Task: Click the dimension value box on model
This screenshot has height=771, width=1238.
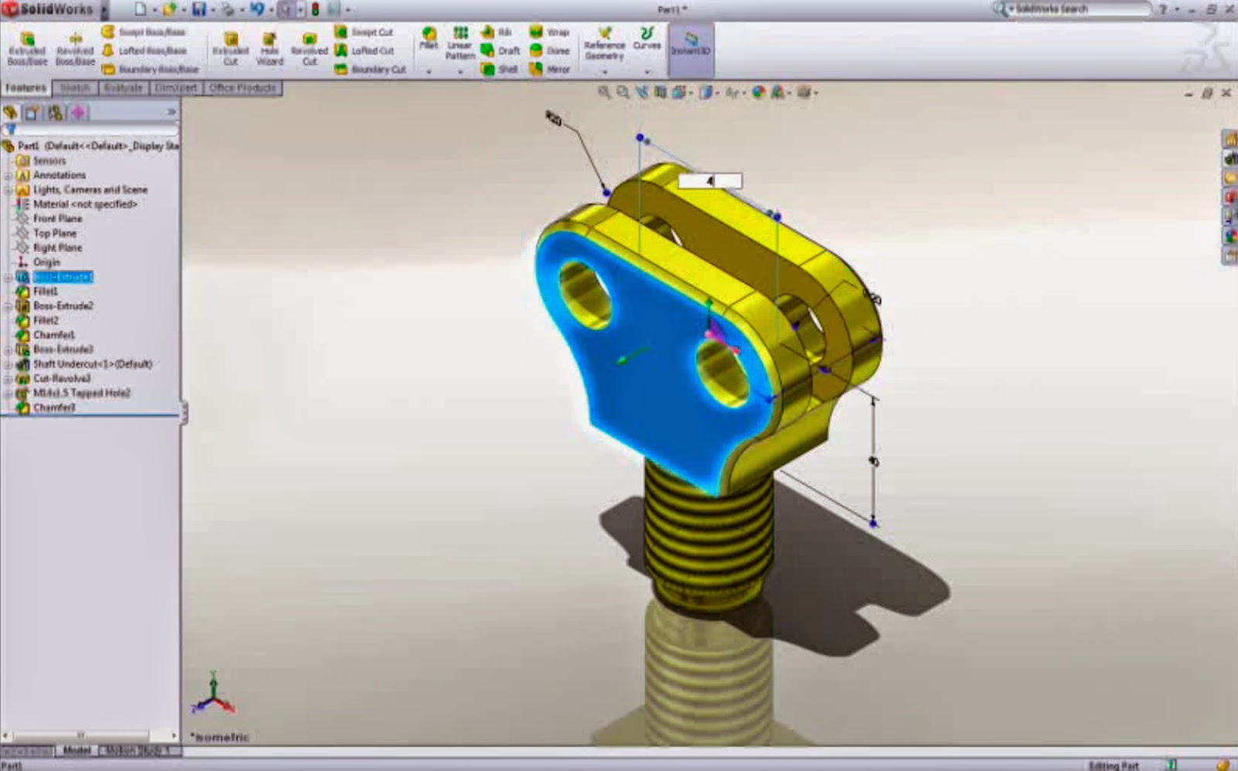Action: 710,181
